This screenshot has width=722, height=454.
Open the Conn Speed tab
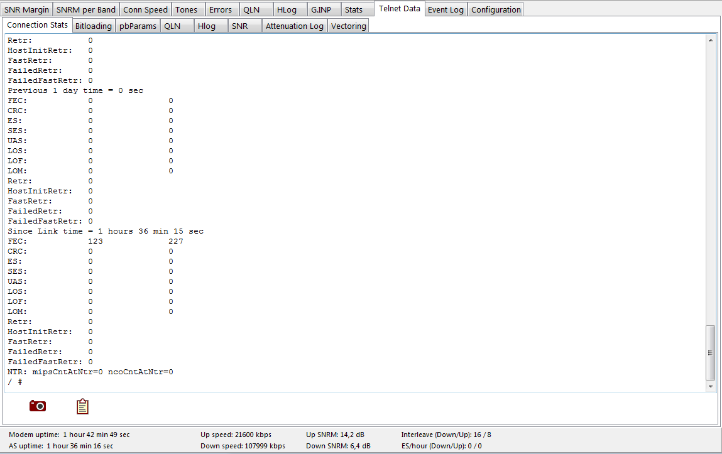[146, 9]
